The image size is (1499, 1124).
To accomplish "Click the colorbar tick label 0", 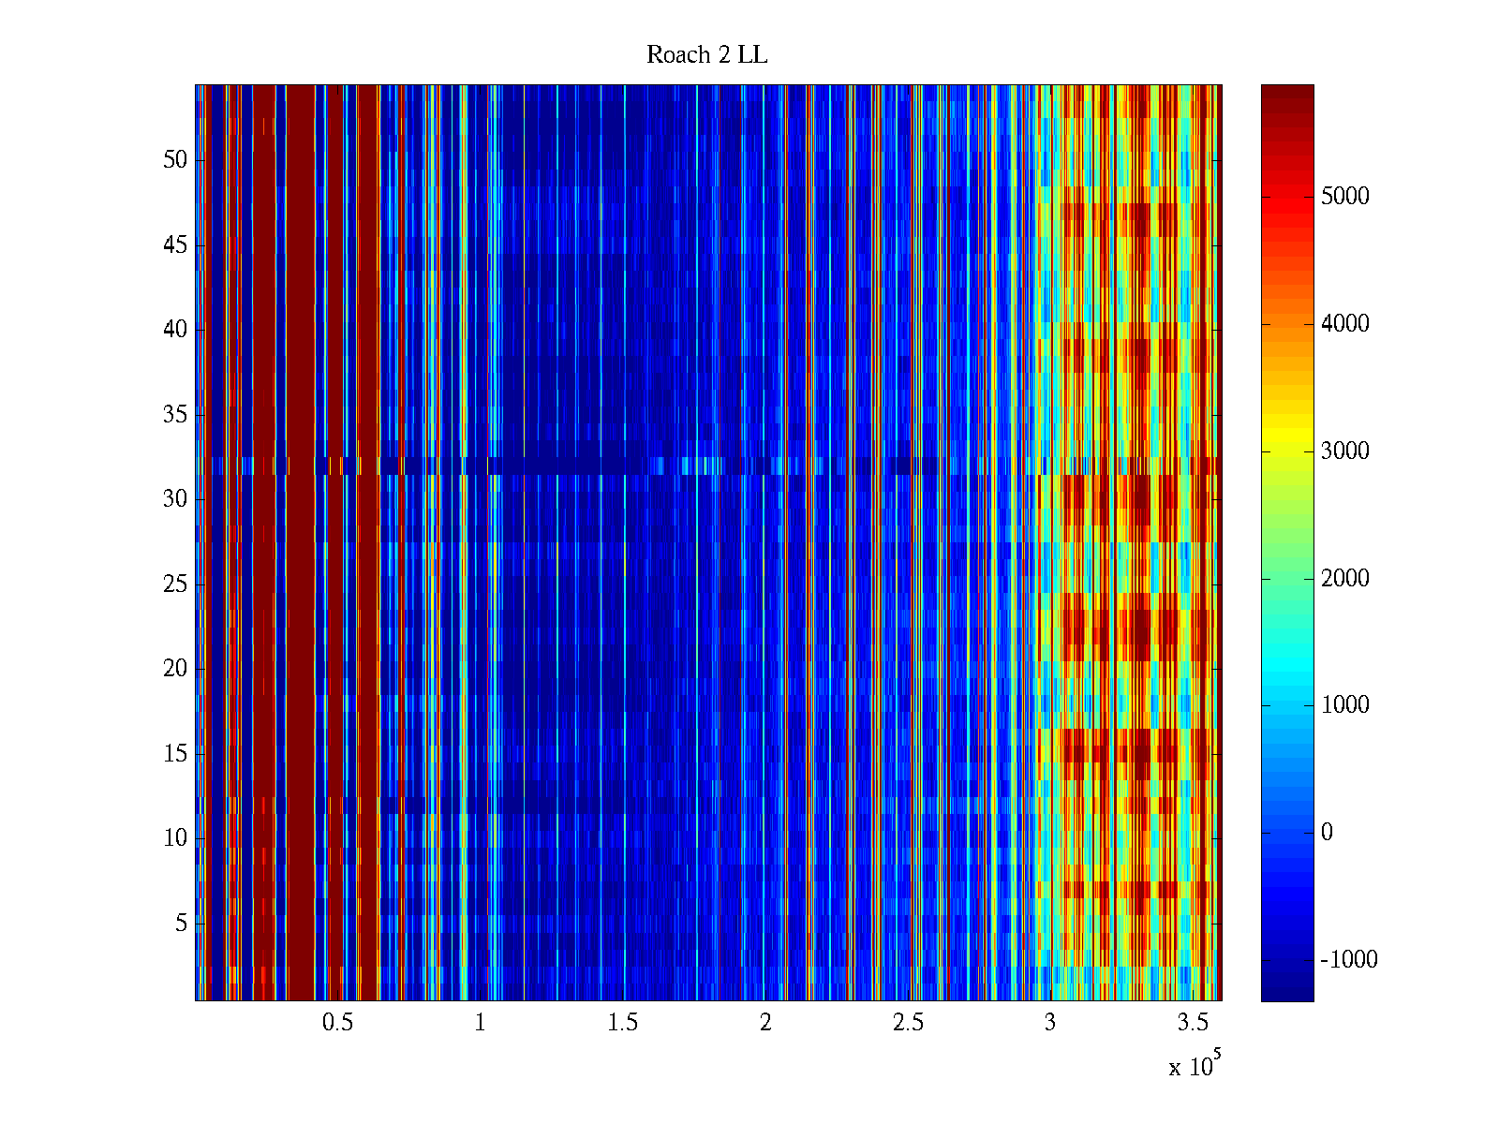I will (x=1326, y=833).
